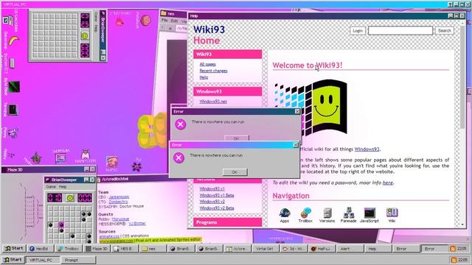
Task: Open the Windows93 v1 Beta link
Action: [x=217, y=195]
